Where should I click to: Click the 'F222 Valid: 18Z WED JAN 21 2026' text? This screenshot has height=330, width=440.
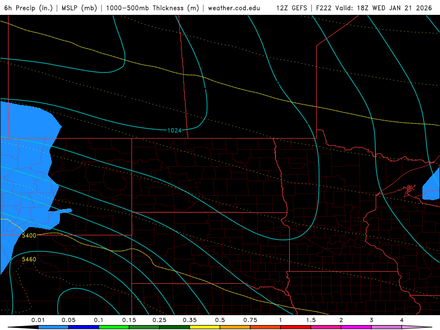click(x=374, y=8)
